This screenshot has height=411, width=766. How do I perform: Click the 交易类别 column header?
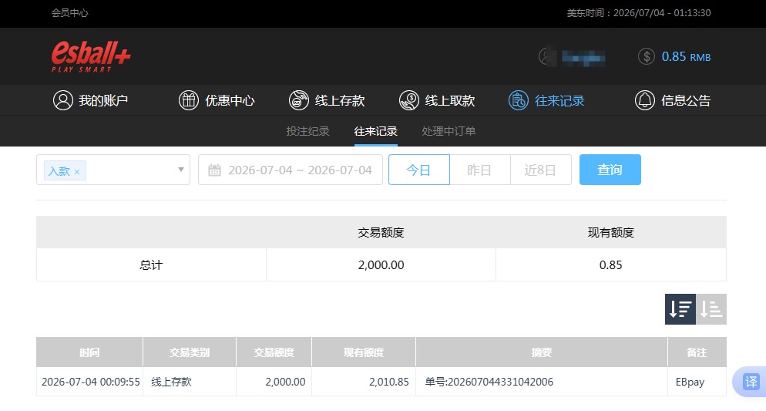click(x=190, y=352)
